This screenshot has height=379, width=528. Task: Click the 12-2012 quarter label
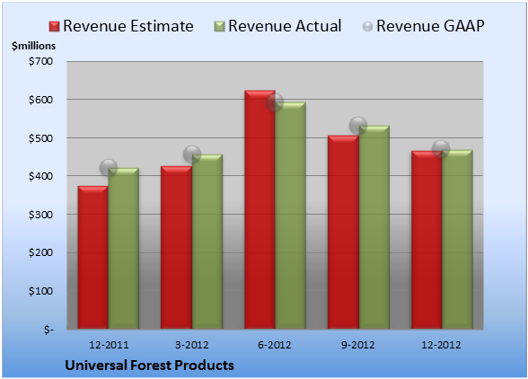(441, 345)
